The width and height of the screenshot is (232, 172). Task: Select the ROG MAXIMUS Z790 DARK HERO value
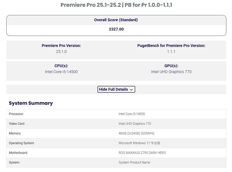[142, 153]
